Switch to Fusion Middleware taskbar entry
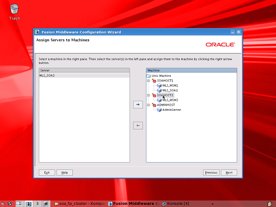 click(x=134, y=204)
